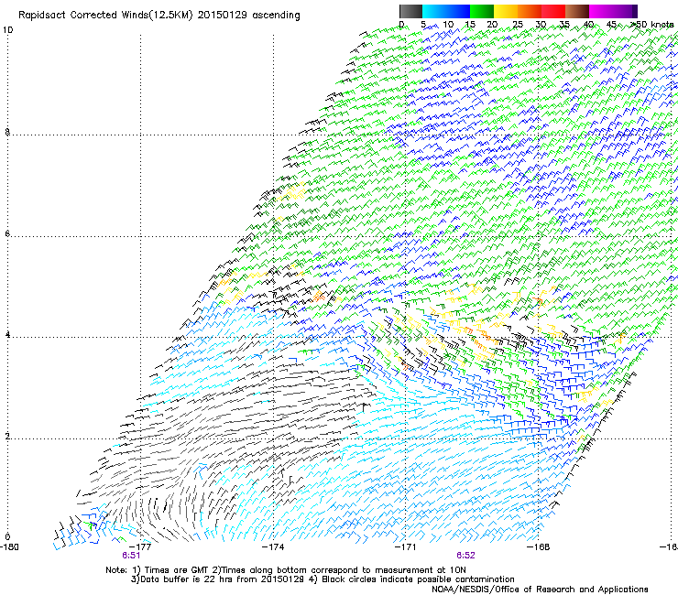Click the -174 longitude axis label
This screenshot has width=678, height=595.
click(274, 547)
